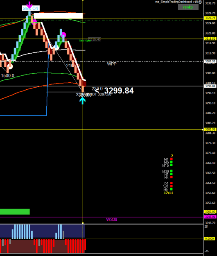Click the 3250.02 yellow price tag on axis
217x256 pixels.
tap(210, 212)
